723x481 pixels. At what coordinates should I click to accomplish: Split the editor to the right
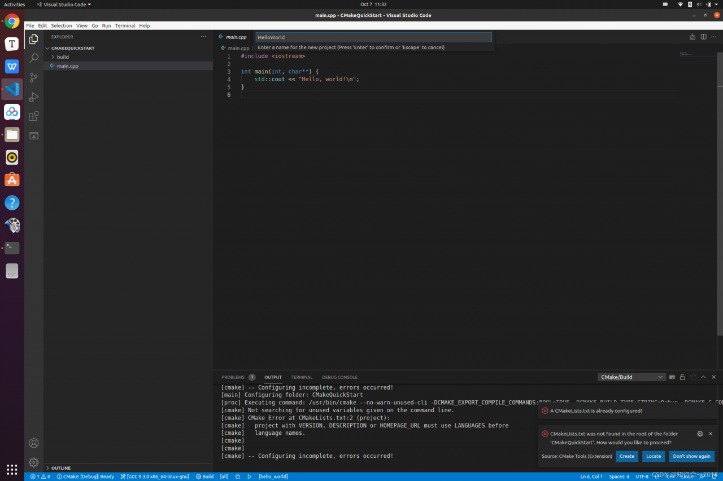pyautogui.click(x=703, y=37)
